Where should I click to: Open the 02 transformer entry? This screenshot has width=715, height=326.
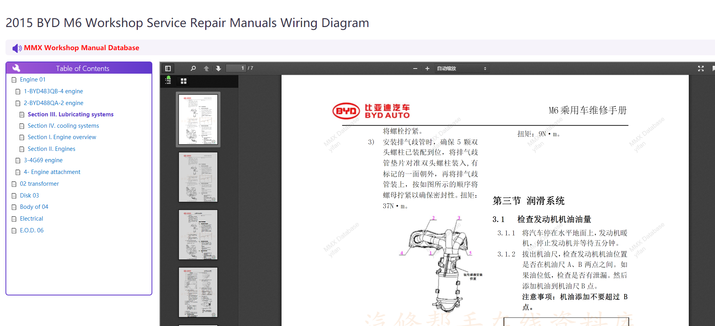[40, 184]
